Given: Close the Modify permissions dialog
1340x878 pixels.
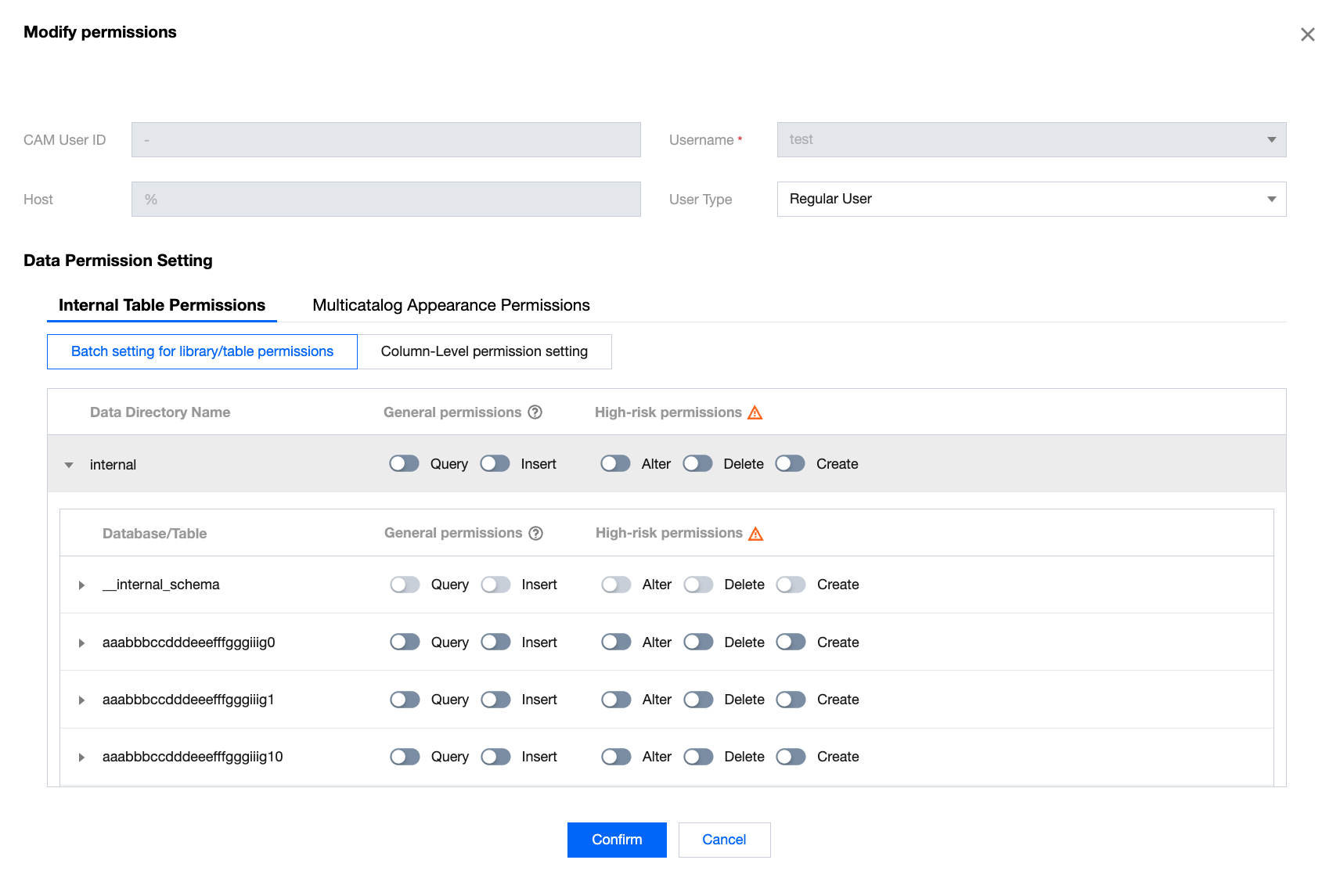Looking at the screenshot, I should (1307, 34).
